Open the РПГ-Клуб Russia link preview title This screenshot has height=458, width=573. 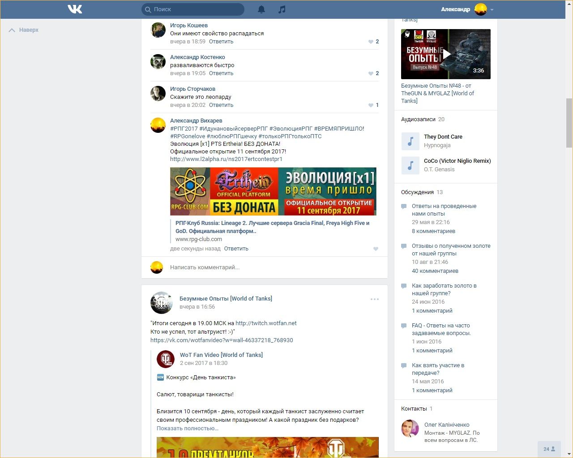coord(272,227)
